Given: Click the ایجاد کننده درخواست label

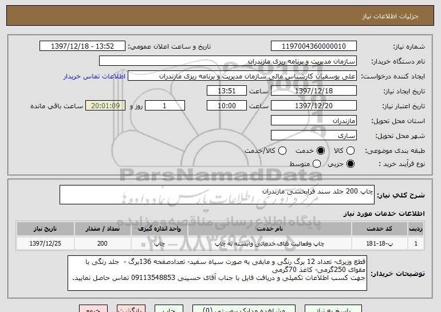Looking at the screenshot, I should click(x=393, y=76).
